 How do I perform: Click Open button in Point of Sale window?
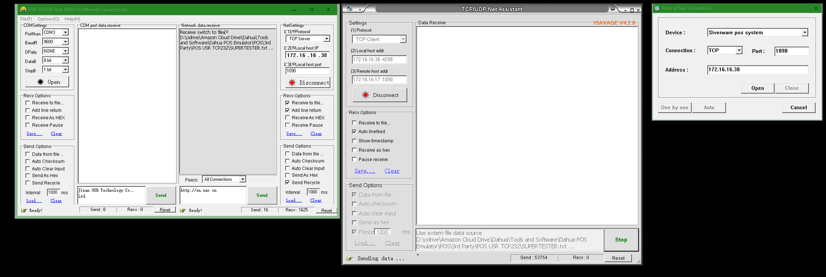pyautogui.click(x=758, y=88)
